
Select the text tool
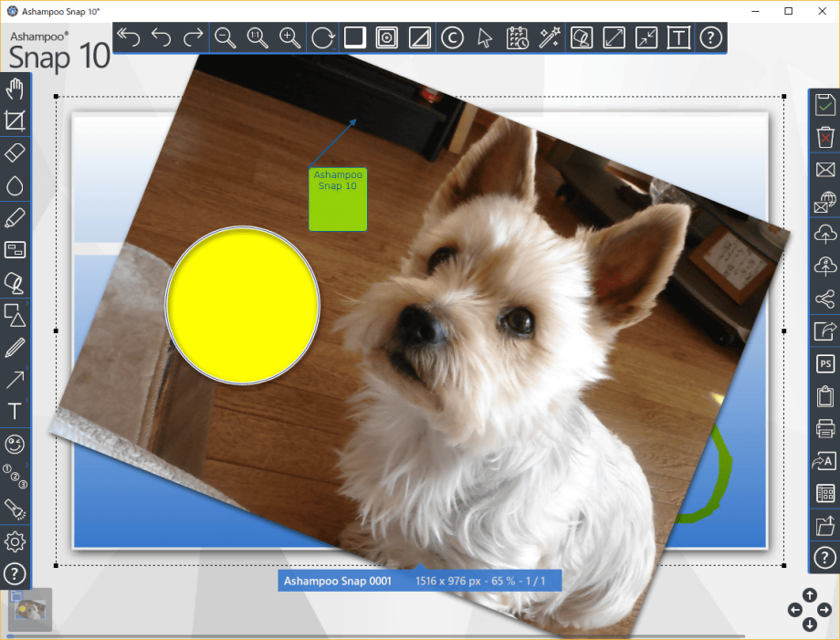(x=15, y=412)
